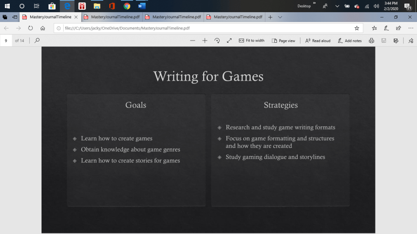
Task: Click the Add notes button
Action: tap(350, 41)
